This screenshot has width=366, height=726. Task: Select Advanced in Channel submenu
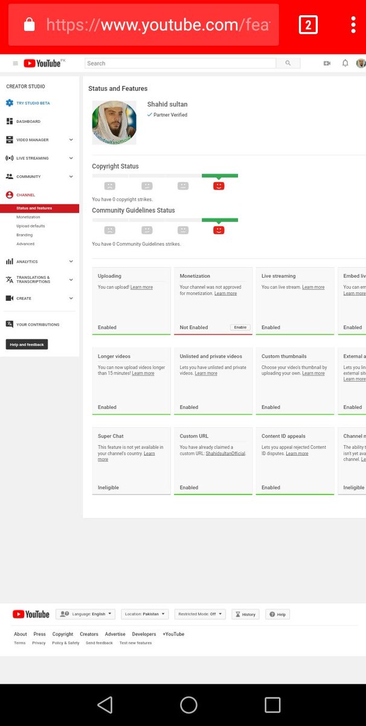coord(25,244)
